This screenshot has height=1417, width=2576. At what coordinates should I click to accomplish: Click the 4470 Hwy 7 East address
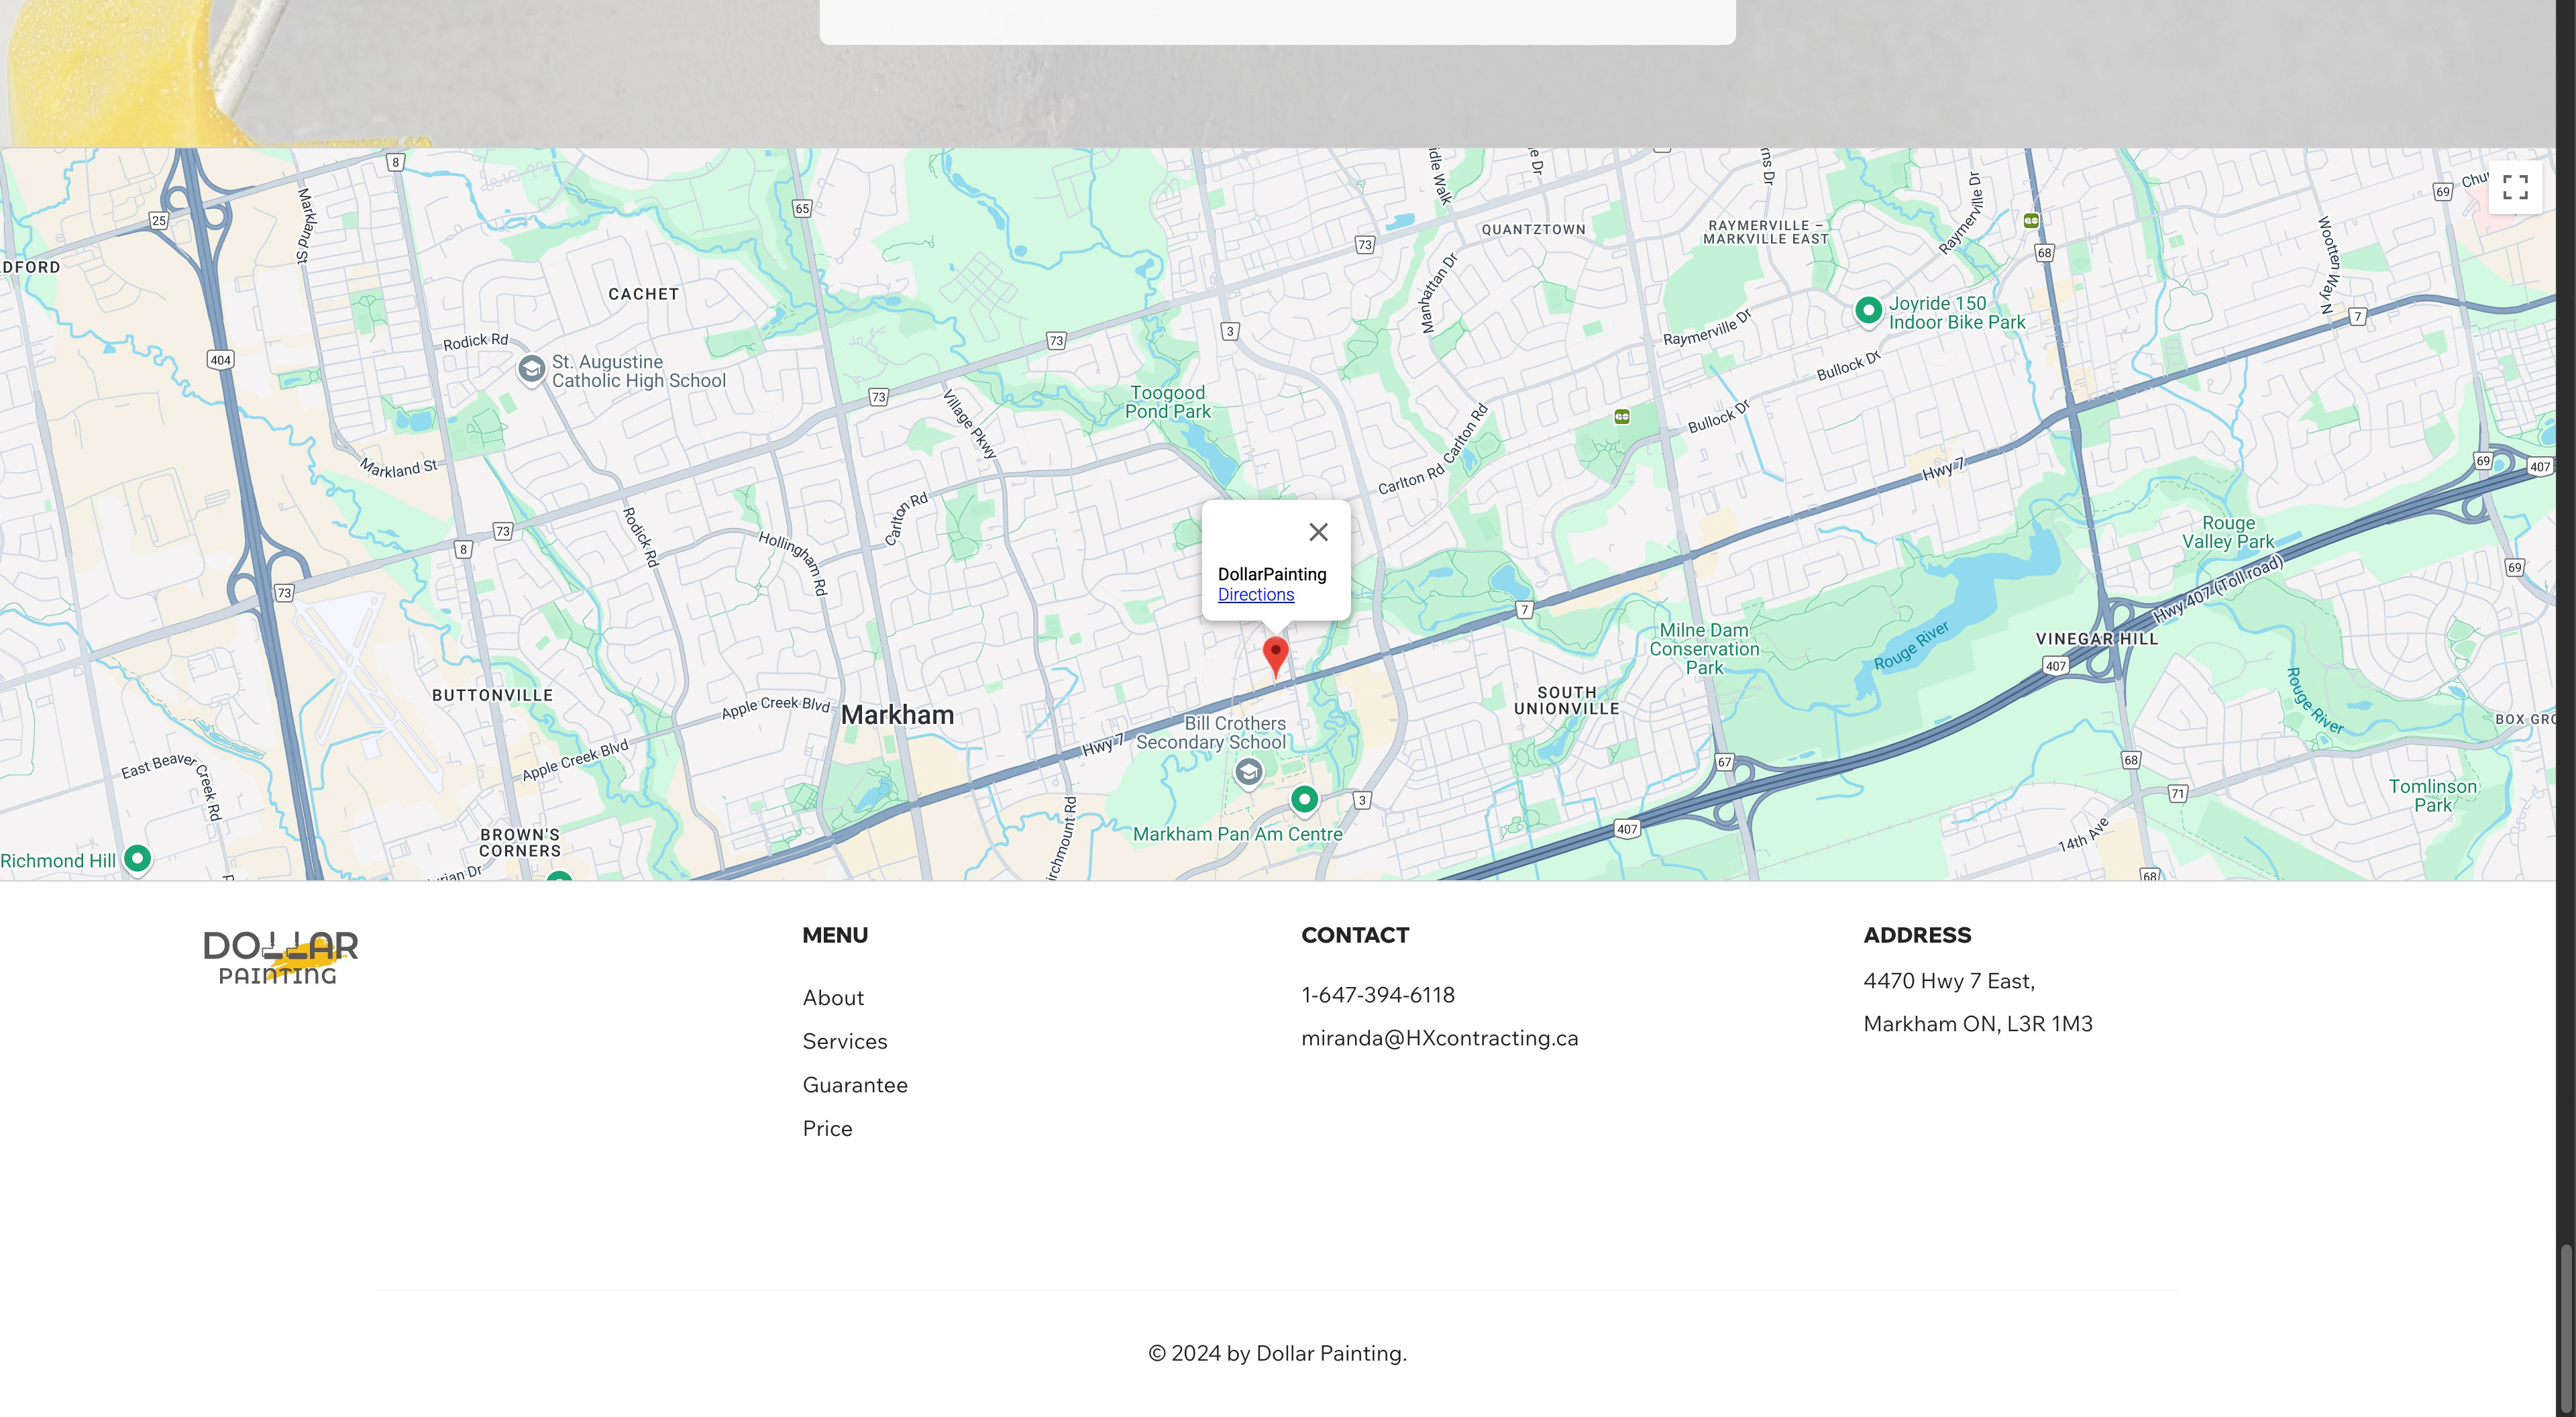(x=1948, y=981)
